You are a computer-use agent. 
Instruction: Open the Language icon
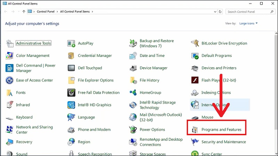tap(71, 117)
